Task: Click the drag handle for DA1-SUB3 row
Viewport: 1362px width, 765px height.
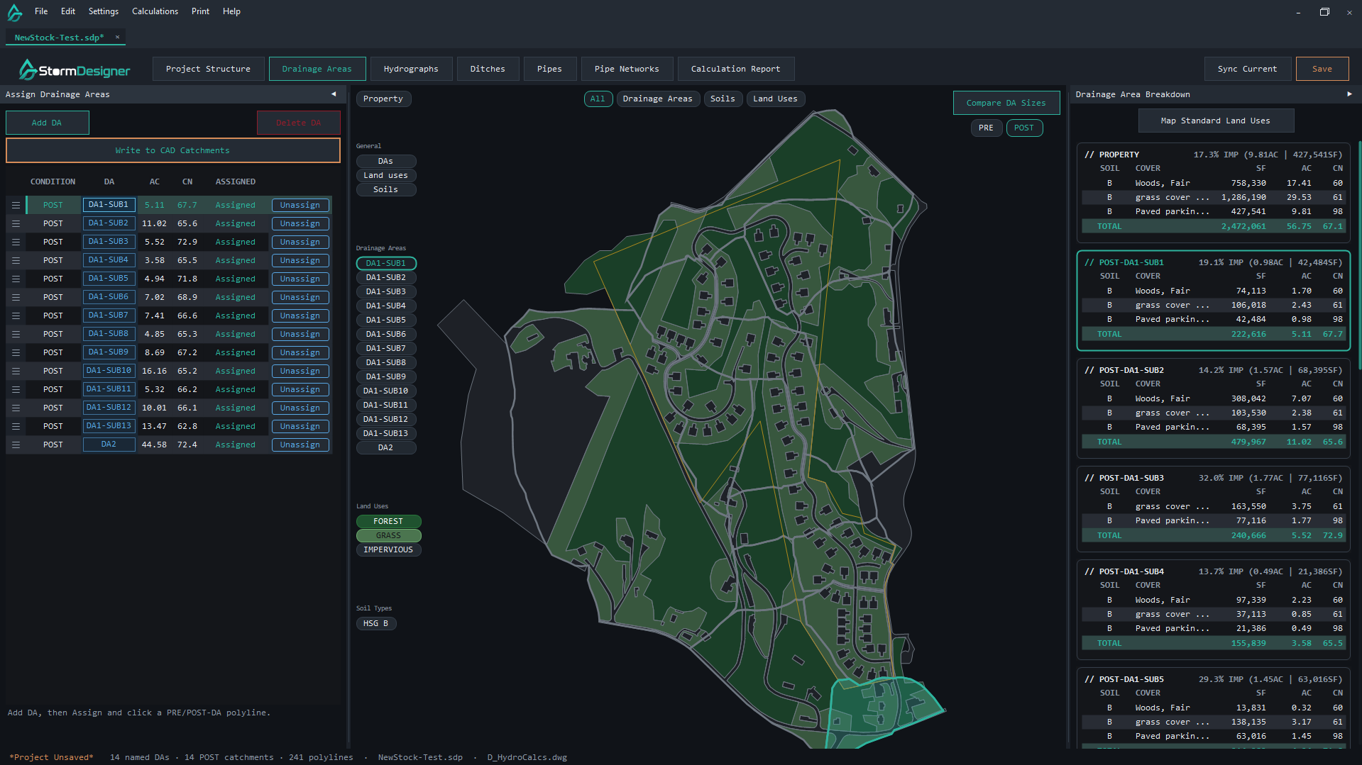Action: pyautogui.click(x=16, y=242)
